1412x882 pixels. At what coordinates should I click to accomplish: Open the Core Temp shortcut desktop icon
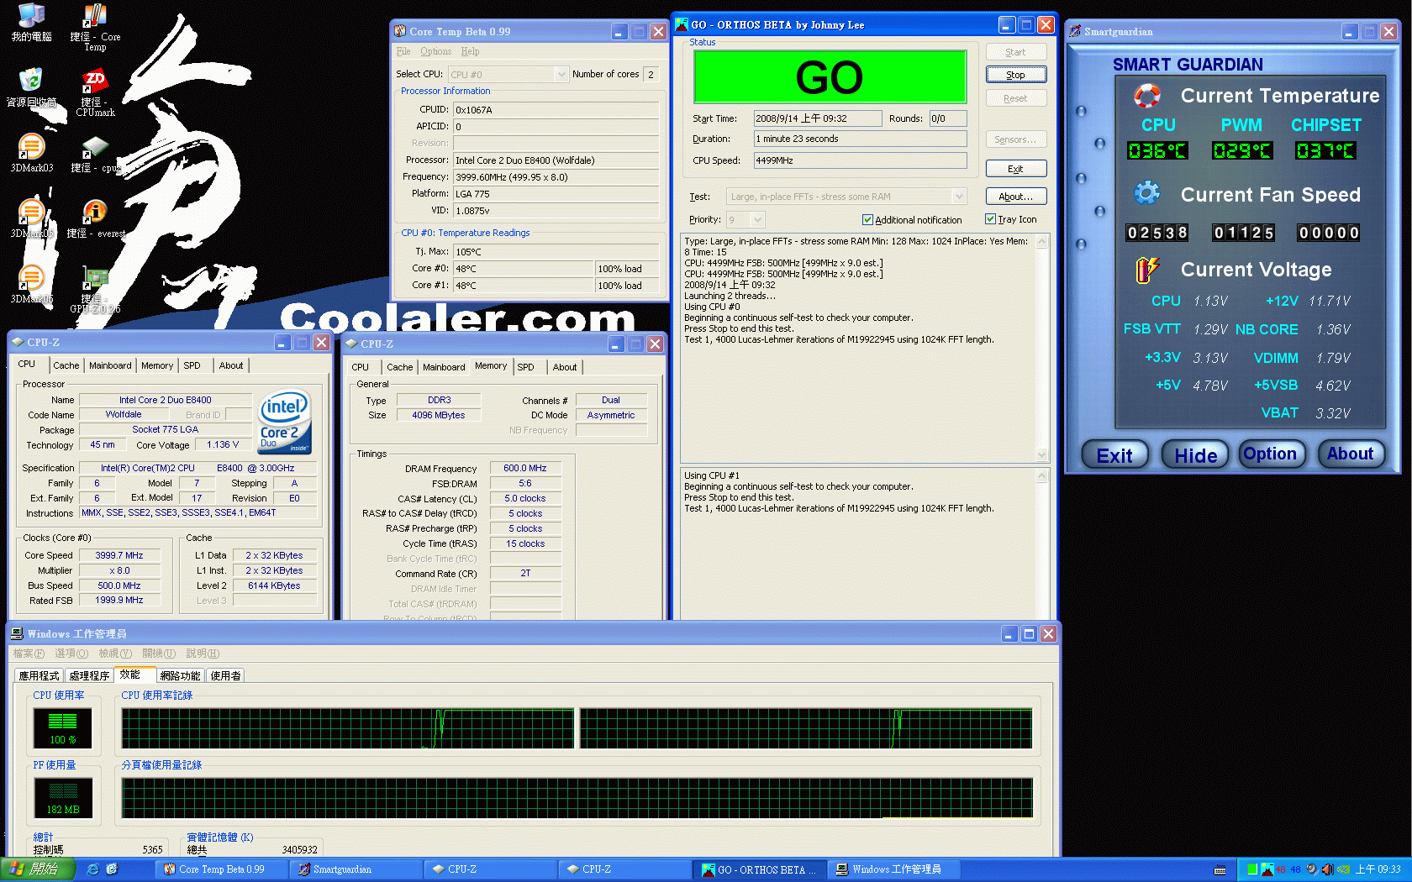click(95, 25)
